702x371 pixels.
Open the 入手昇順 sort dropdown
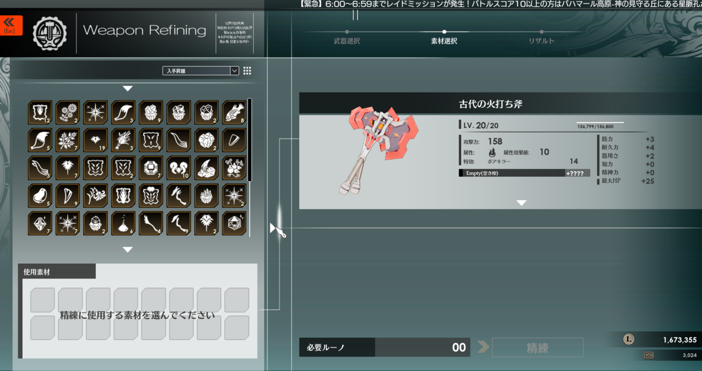[200, 71]
